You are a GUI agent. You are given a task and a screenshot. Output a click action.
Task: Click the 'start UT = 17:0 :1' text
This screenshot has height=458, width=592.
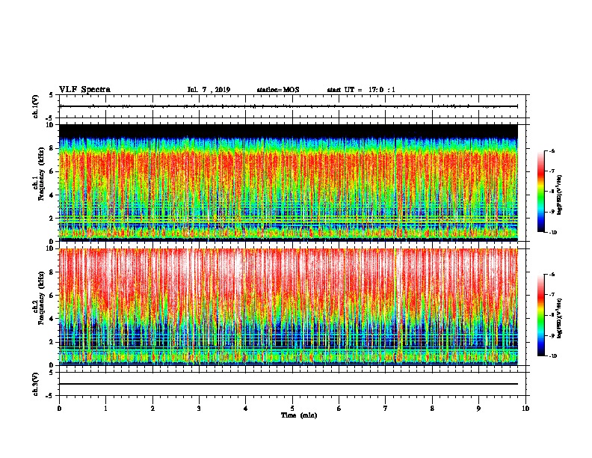pos(361,90)
